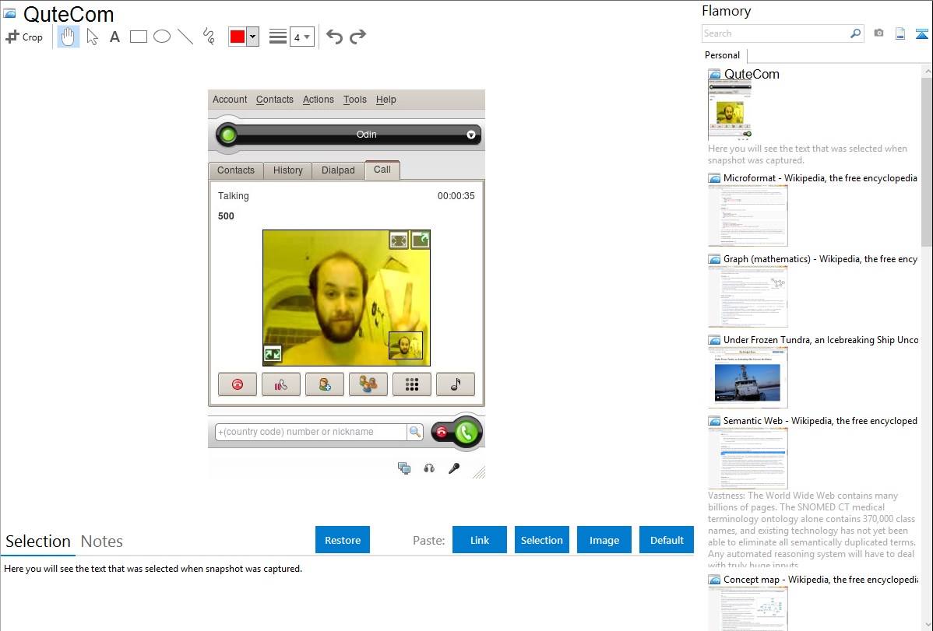933x631 pixels.
Task: Select the Crop tool
Action: [24, 37]
